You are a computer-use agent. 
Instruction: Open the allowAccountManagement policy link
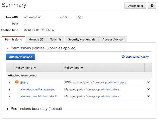pos(37,89)
